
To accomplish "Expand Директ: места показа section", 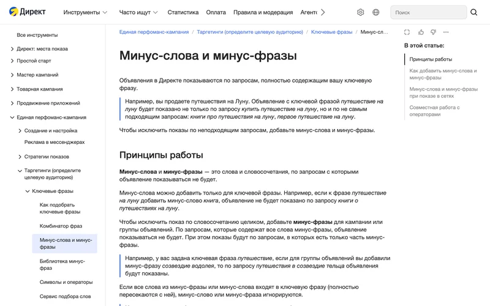I will tap(12, 49).
